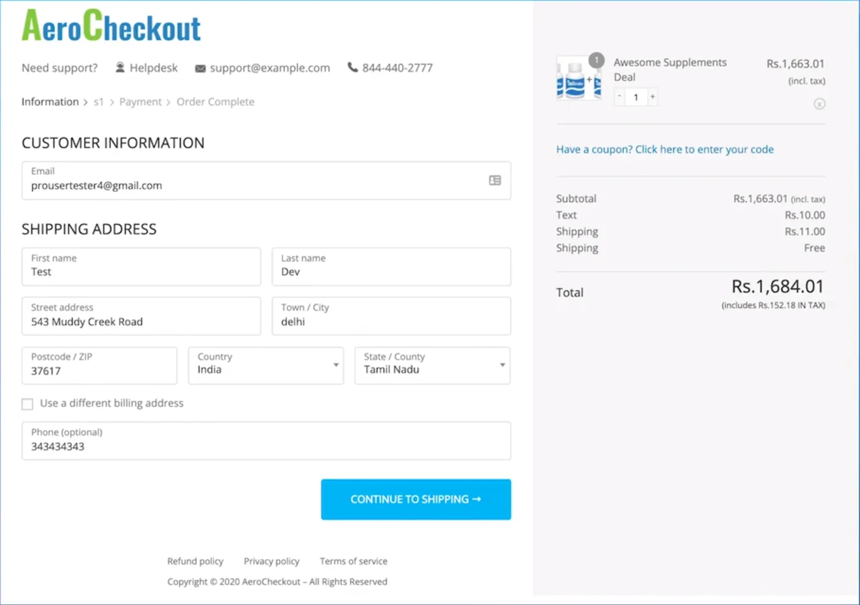Click the support email envelope icon
Image resolution: width=860 pixels, height=605 pixels.
pos(200,68)
